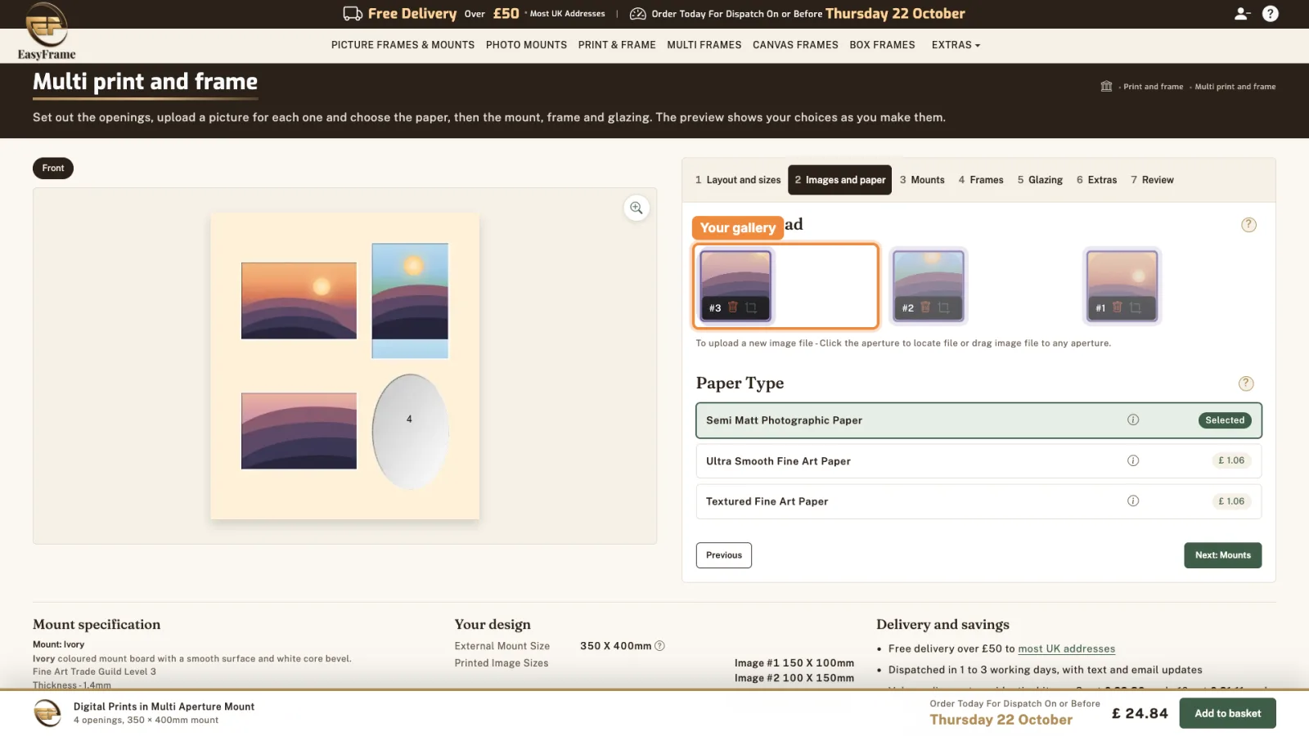Viewport: 1309px width, 736px height.
Task: Show info for Semi Matt Photographic Paper
Action: [1133, 420]
